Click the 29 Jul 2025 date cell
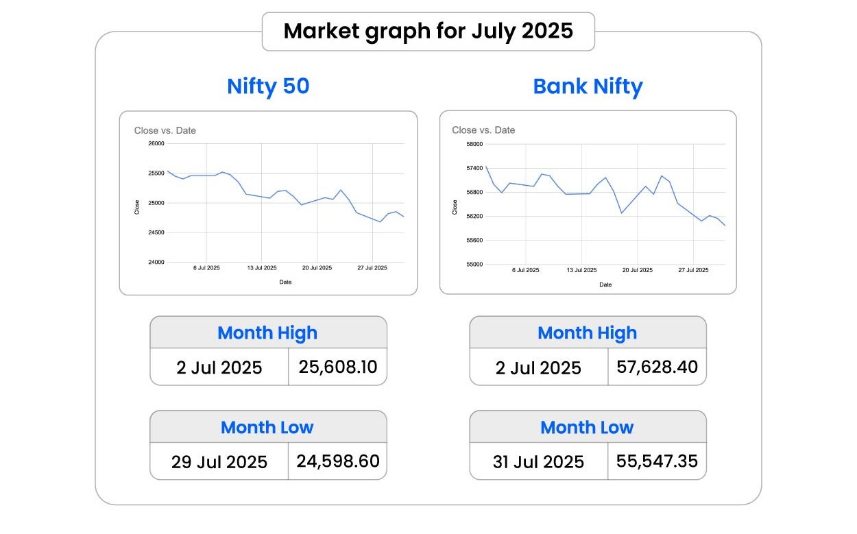The width and height of the screenshot is (857, 534). point(219,462)
